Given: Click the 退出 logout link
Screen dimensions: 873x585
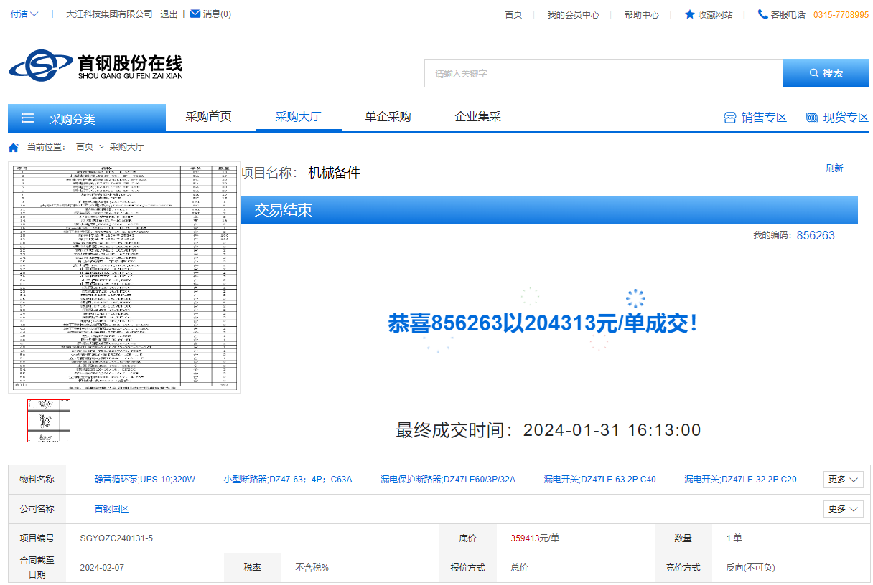Looking at the screenshot, I should pyautogui.click(x=169, y=14).
